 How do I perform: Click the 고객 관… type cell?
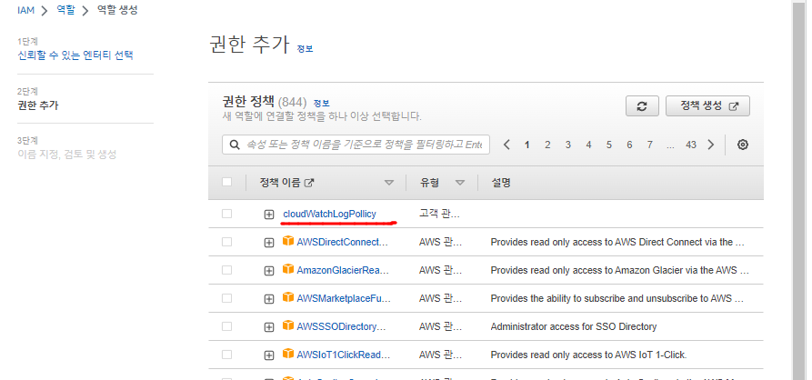(x=440, y=214)
